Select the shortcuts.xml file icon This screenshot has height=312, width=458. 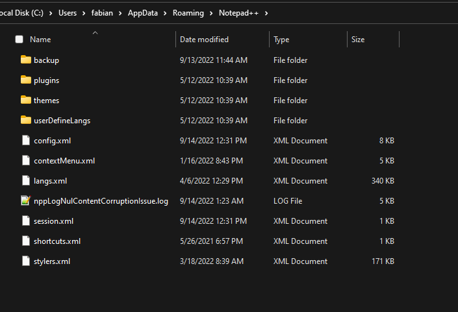[26, 241]
